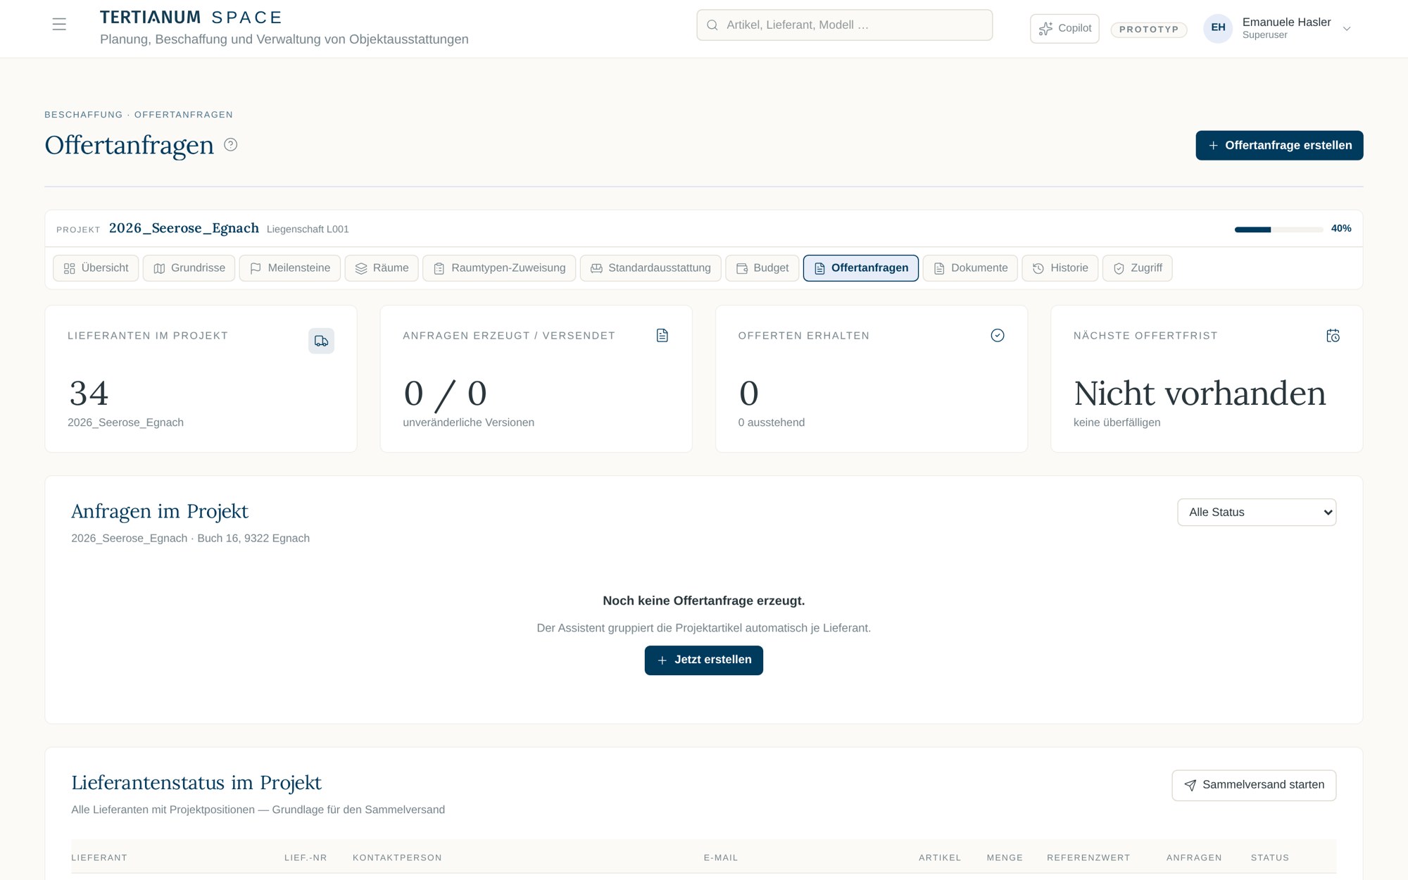The image size is (1408, 880).
Task: Click the Tertianum Space logo
Action: (x=191, y=18)
